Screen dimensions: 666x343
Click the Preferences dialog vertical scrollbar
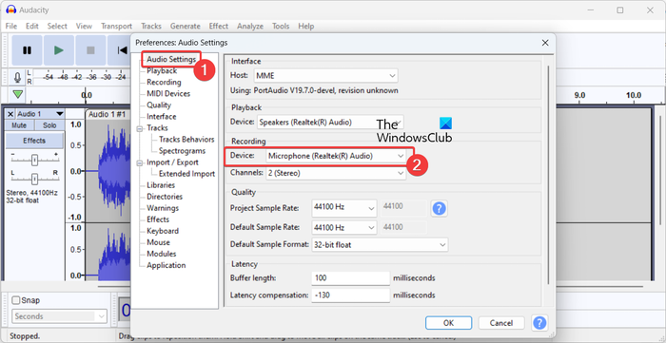[x=548, y=174]
